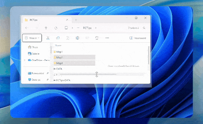The image size is (203, 124).
Task: Click the search magnifier icon
Action: (144, 28)
